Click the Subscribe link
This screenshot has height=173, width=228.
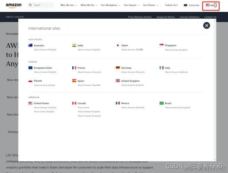coord(194,5)
